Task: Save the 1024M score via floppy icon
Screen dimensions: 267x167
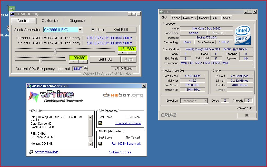Action: pos(100,144)
